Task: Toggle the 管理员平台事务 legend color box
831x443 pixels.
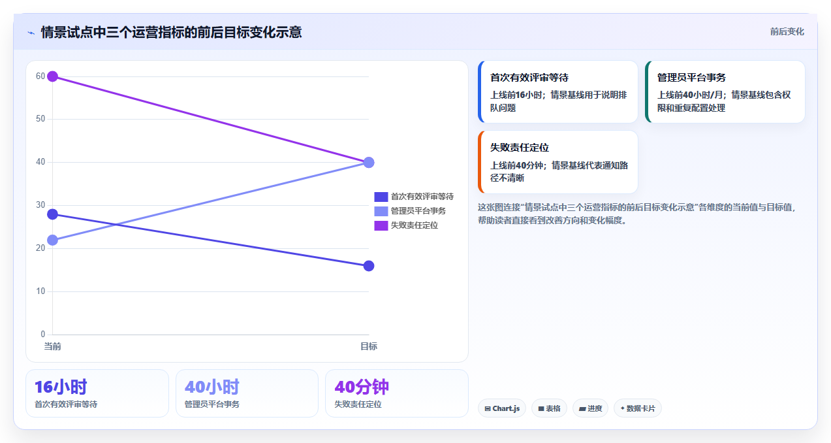Action: tap(381, 211)
